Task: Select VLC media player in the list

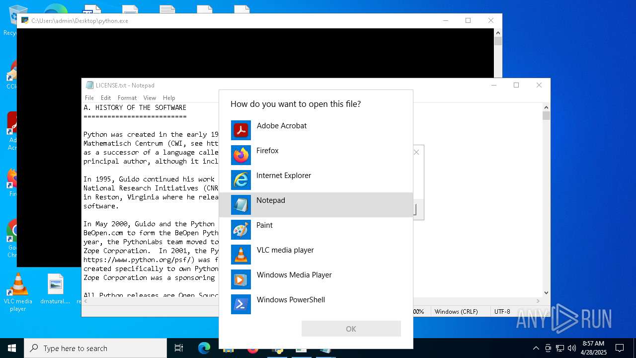Action: (316, 255)
